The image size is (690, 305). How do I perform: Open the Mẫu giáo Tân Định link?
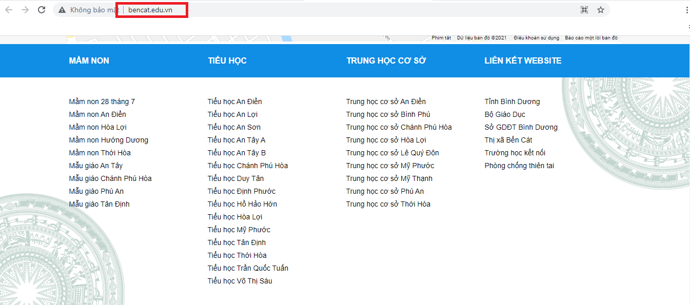click(x=100, y=204)
